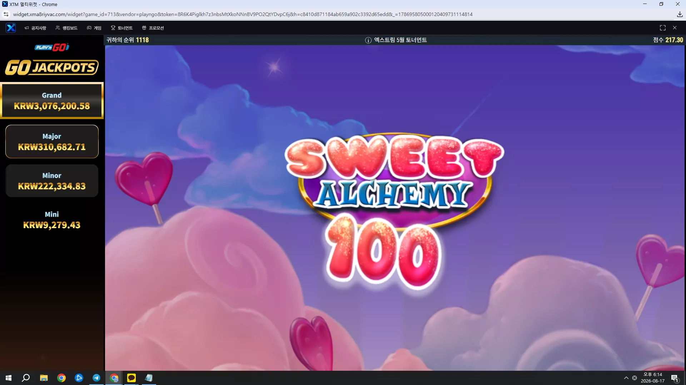
Task: Open the 게임 games menu
Action: (94, 28)
